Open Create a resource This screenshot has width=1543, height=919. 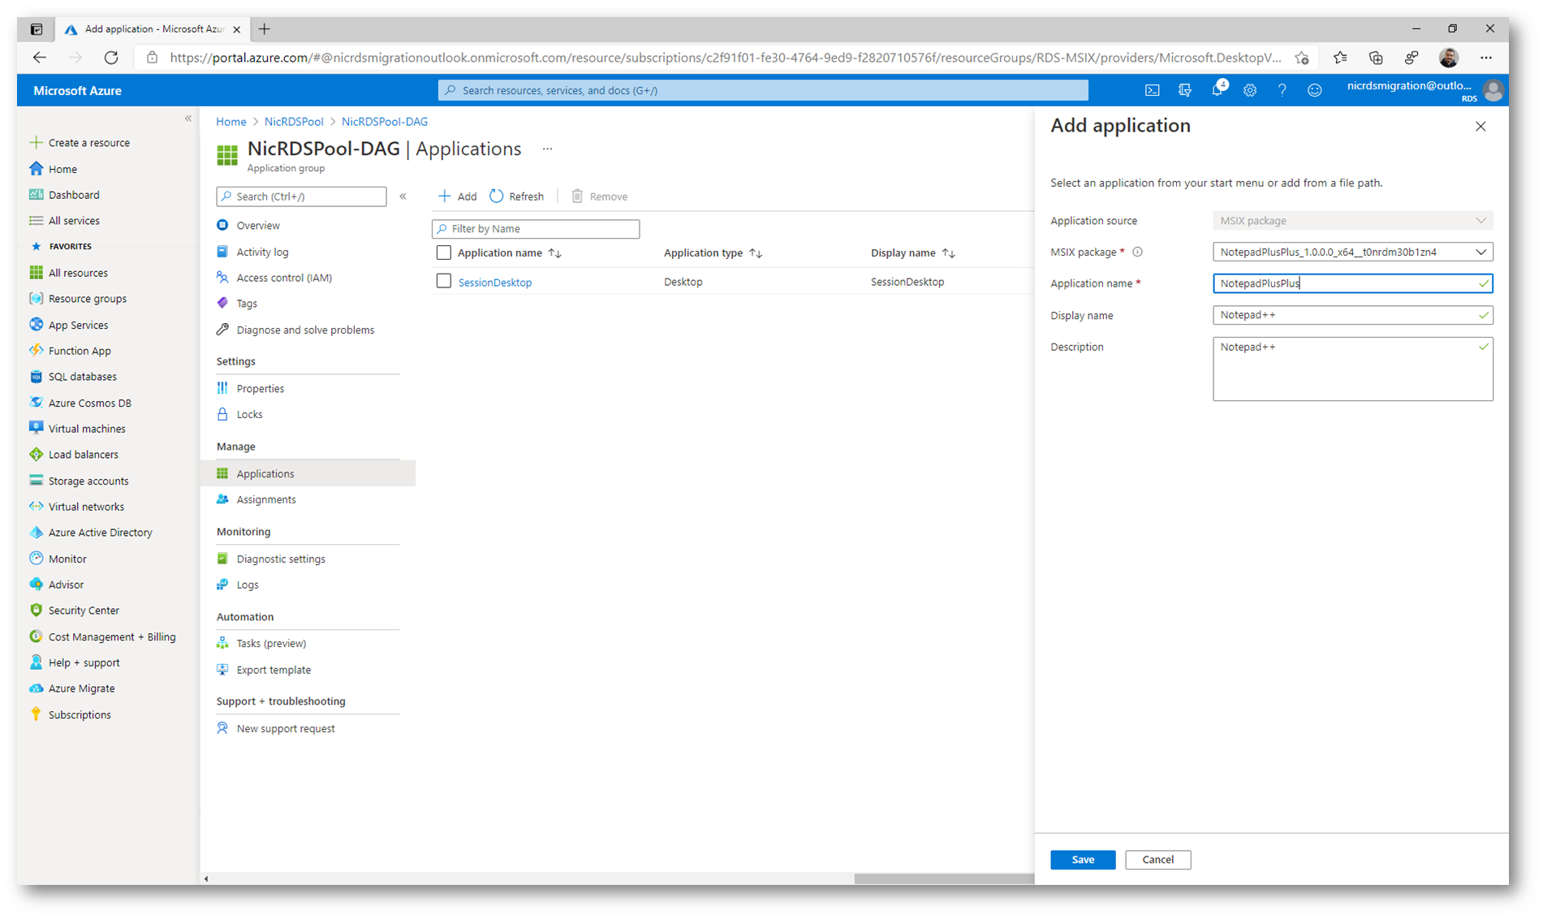pos(80,143)
